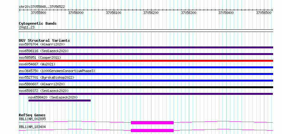Screen dimensions: 282x134
Task: Open the nsv6599372 (Sedlazeck2020) variant label
Action: 44,91
